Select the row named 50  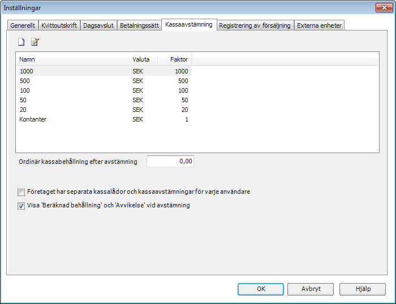point(105,100)
